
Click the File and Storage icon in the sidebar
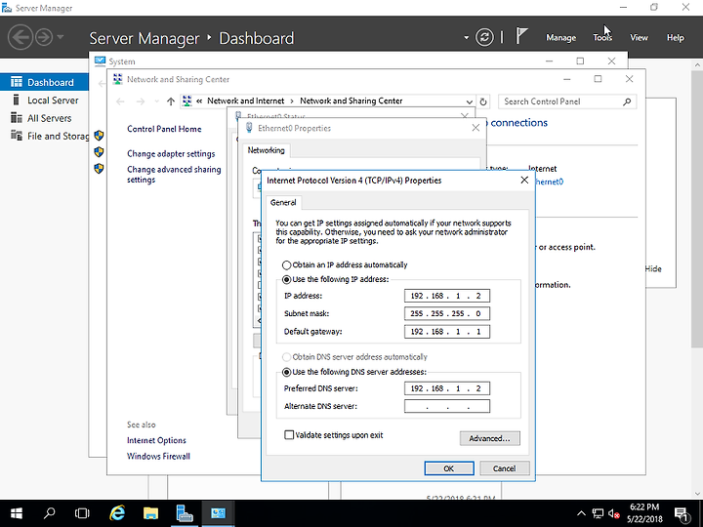(x=17, y=136)
